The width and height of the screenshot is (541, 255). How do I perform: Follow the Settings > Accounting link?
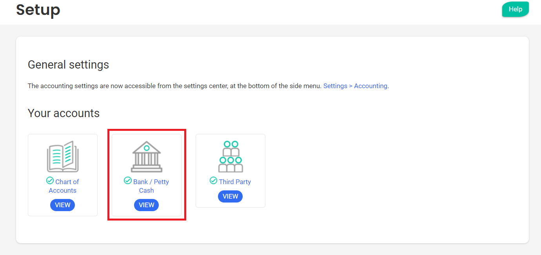[x=355, y=86]
